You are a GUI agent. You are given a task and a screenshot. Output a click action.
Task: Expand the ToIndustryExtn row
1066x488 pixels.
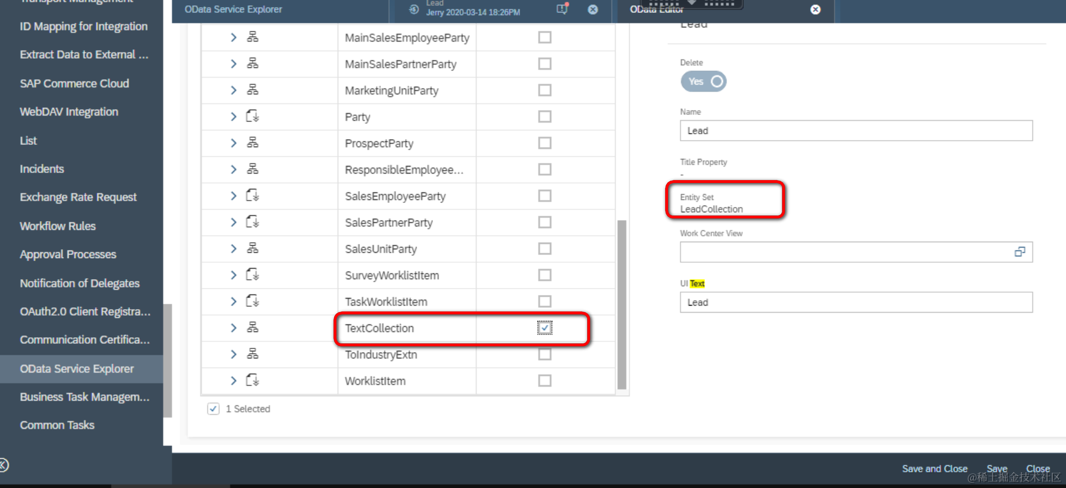tap(233, 354)
